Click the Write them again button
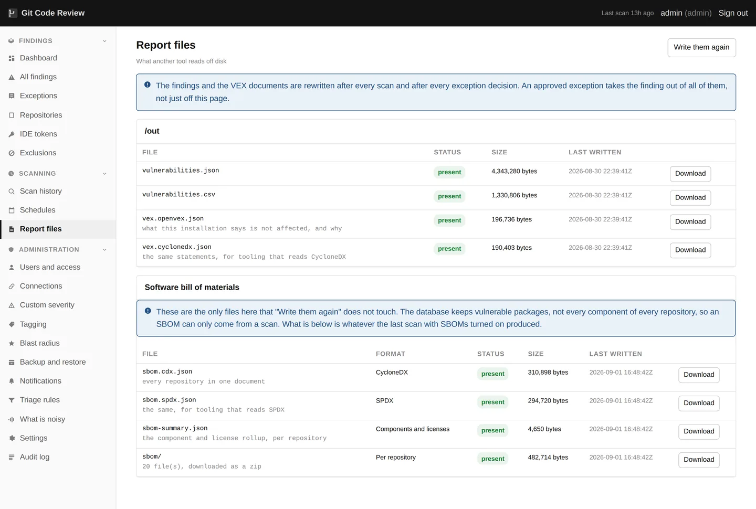This screenshot has width=756, height=509. pos(701,47)
